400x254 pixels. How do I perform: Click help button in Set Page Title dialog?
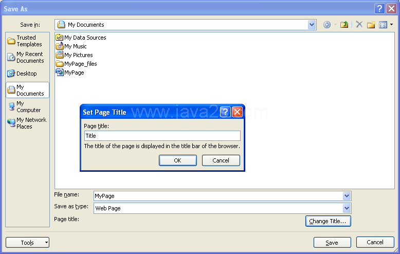225,112
